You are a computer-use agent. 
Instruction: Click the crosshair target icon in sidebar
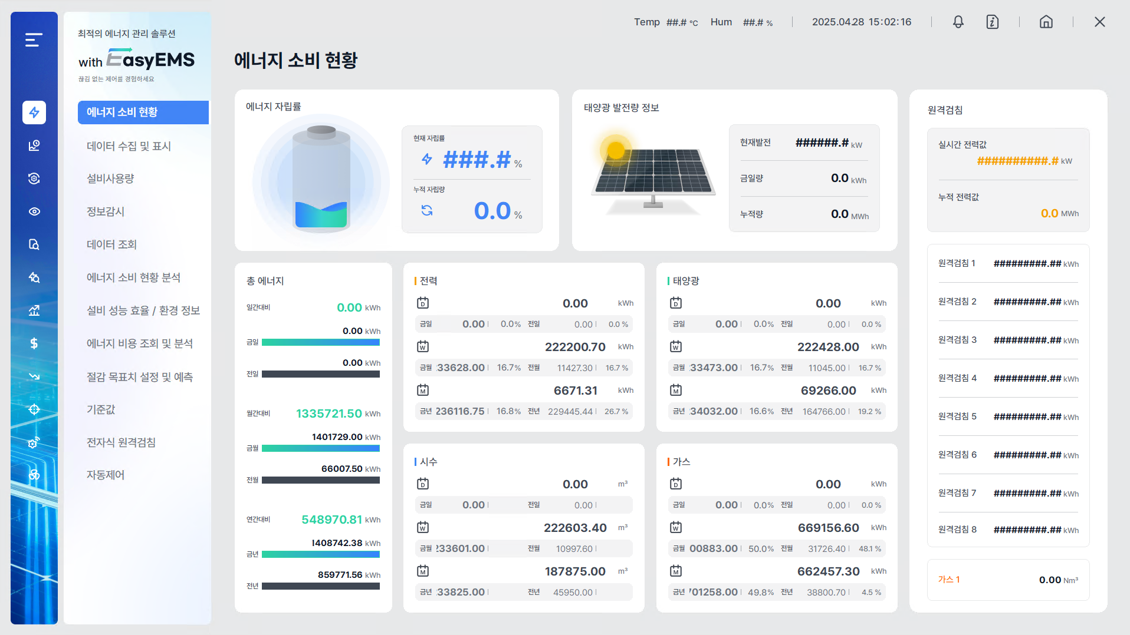pos(34,409)
